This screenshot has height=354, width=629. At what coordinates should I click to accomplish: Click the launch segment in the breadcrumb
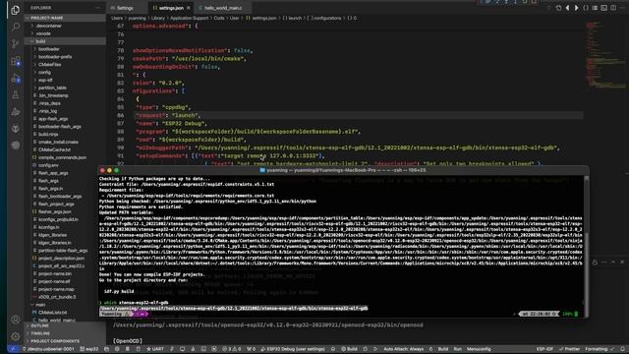pyautogui.click(x=295, y=18)
